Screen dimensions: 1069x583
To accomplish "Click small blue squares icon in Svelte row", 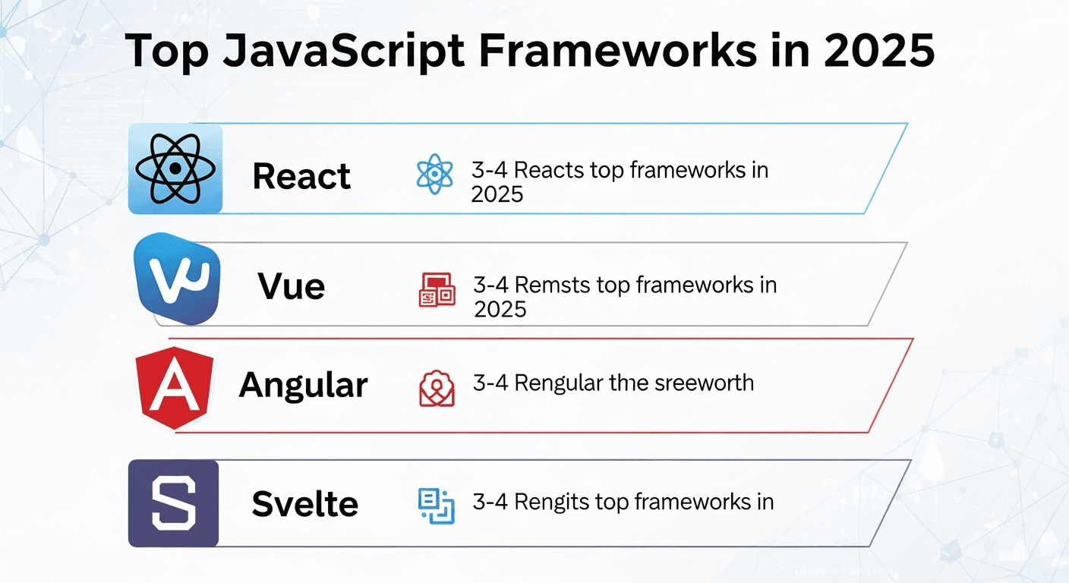I will pyautogui.click(x=437, y=506).
